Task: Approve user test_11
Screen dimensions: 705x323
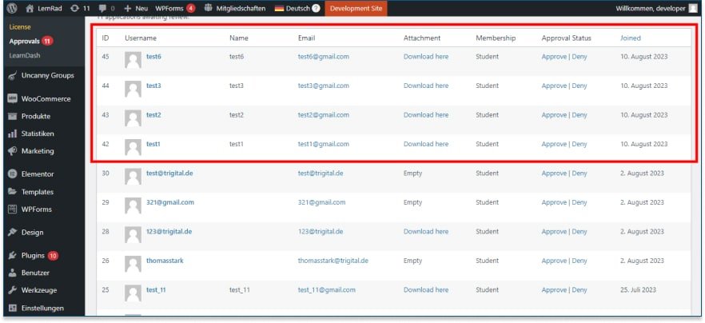Action: pyautogui.click(x=554, y=290)
